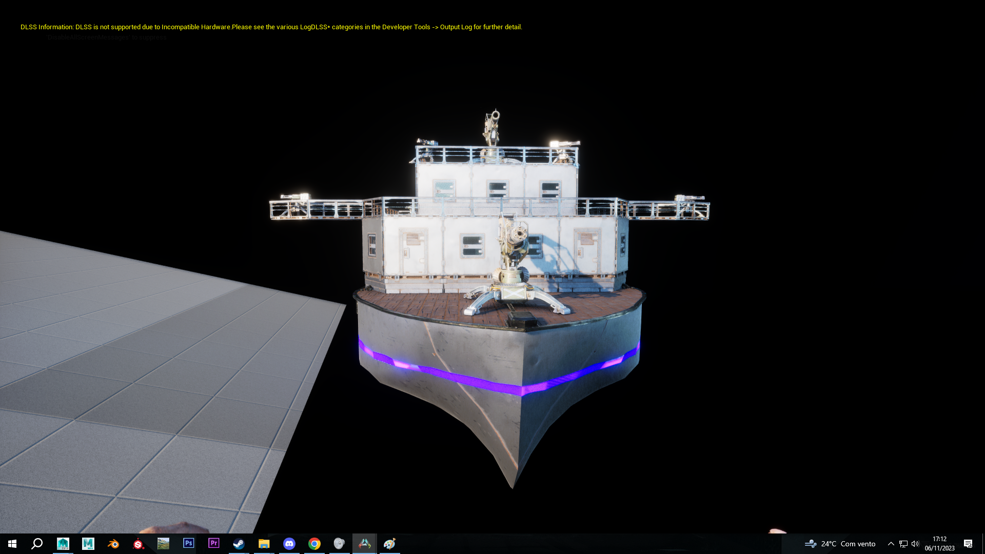The image size is (985, 554).
Task: Open Blender from the taskbar
Action: point(113,544)
